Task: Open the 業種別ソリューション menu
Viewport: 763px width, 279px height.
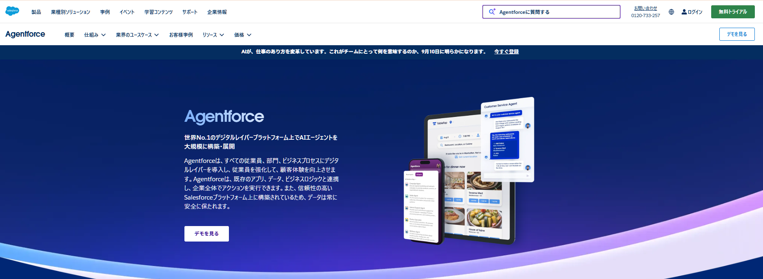Action: click(x=71, y=12)
